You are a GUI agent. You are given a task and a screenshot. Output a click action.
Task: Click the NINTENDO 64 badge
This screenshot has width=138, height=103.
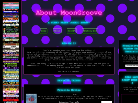[x=11, y=17]
